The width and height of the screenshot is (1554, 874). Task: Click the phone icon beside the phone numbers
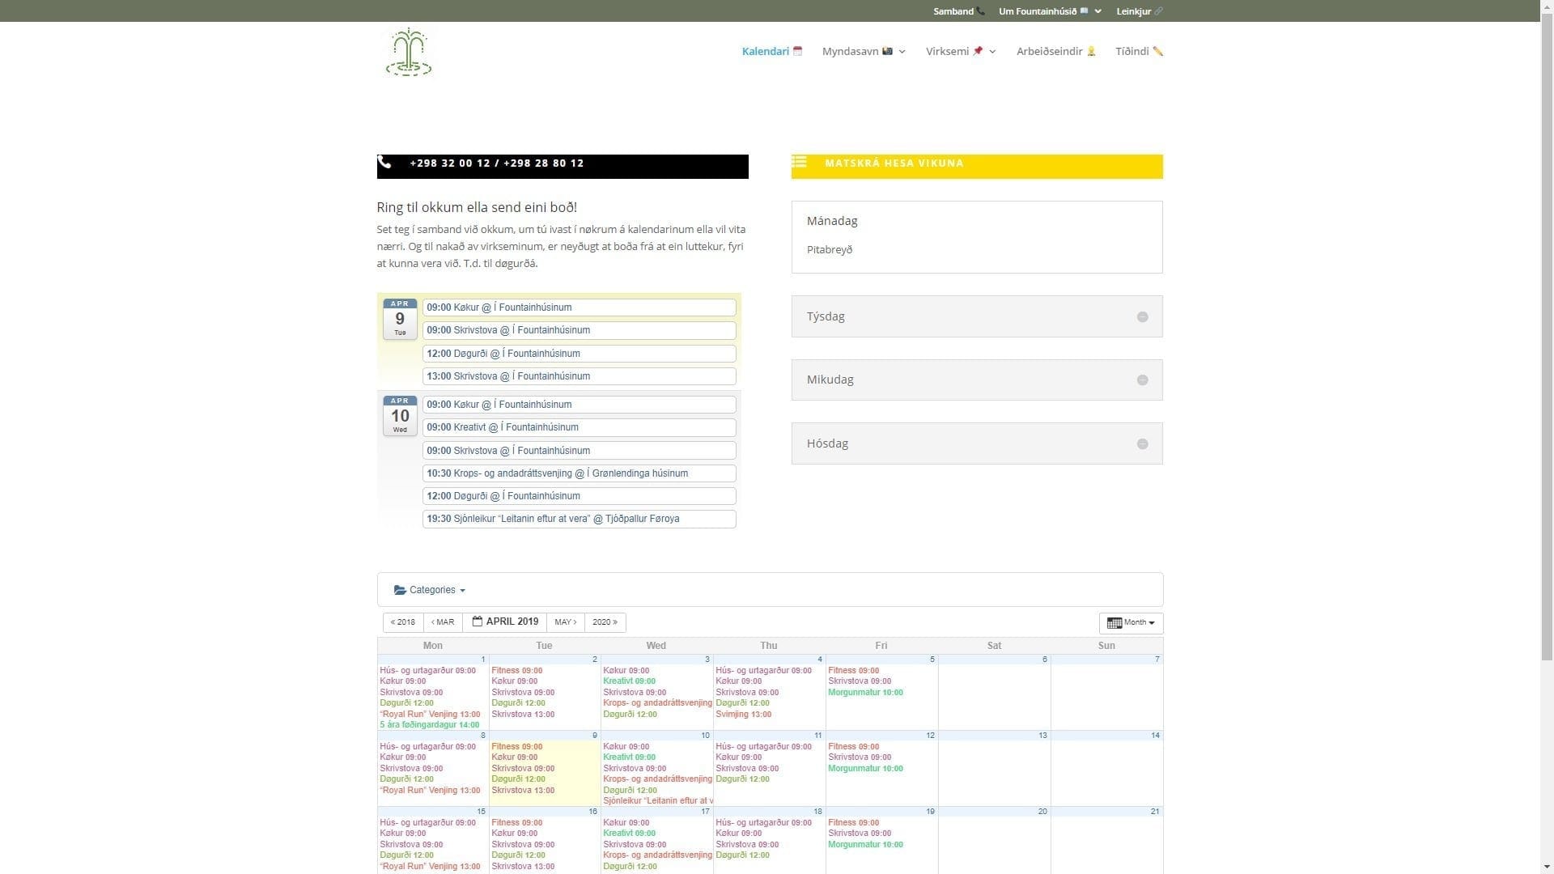point(385,163)
